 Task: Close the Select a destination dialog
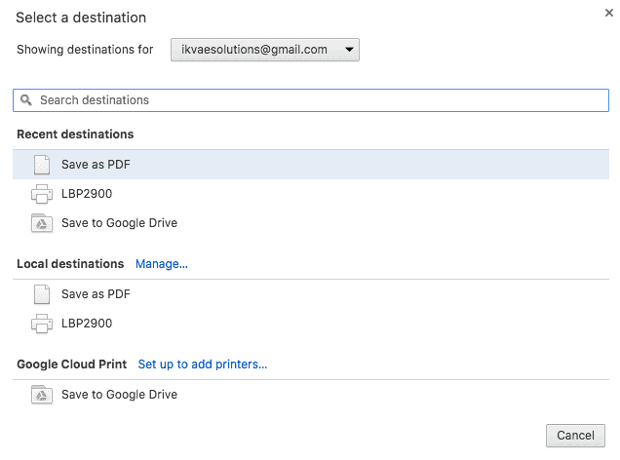(609, 13)
